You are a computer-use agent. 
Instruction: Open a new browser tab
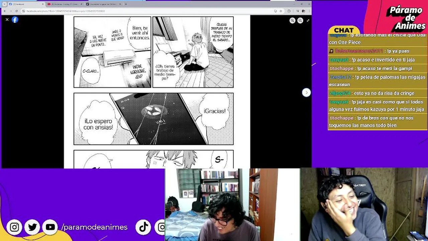tap(126, 4)
